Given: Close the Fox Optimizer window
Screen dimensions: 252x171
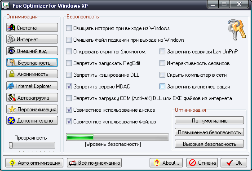Looking at the screenshot, I should 239,4.
